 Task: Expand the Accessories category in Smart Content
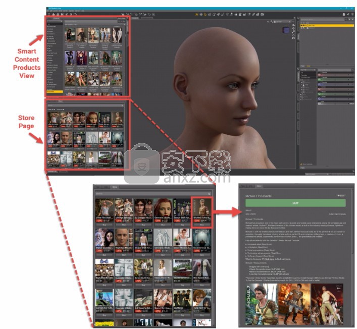click(x=47, y=27)
